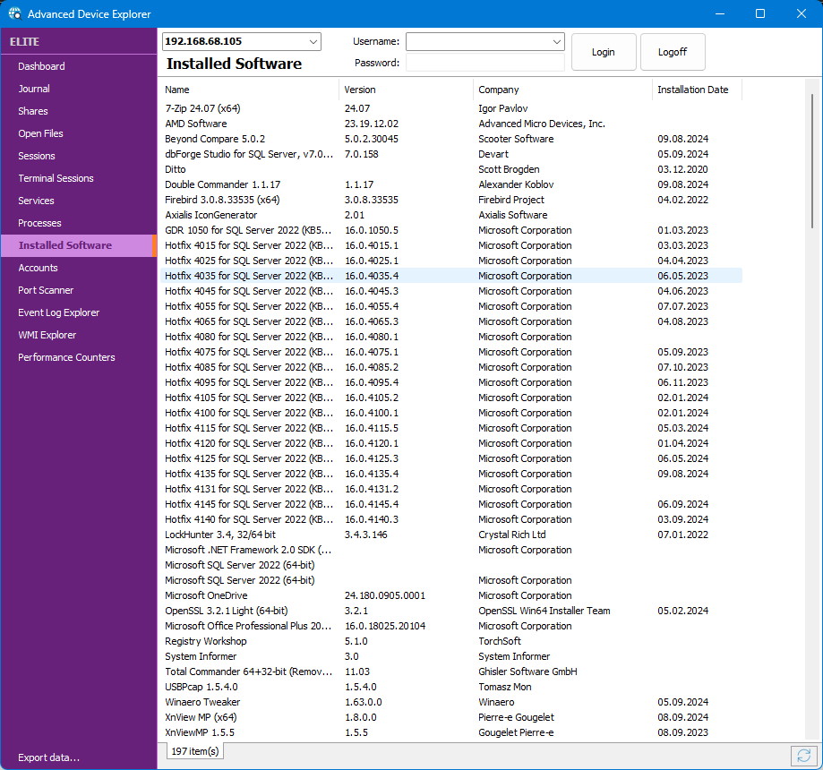
Task: Select Winaero Tweaker row
Action: [450, 702]
